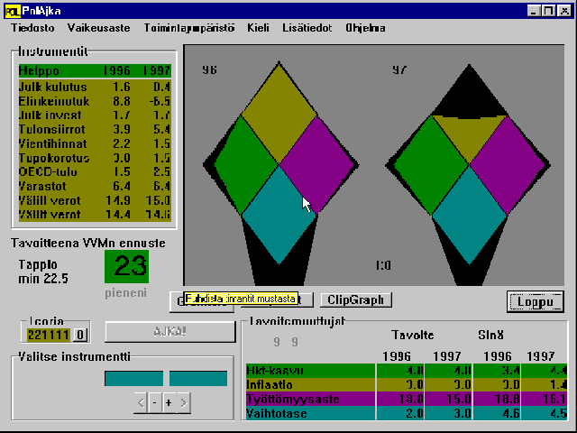Click the 0 button next to Koodi field

click(79, 335)
